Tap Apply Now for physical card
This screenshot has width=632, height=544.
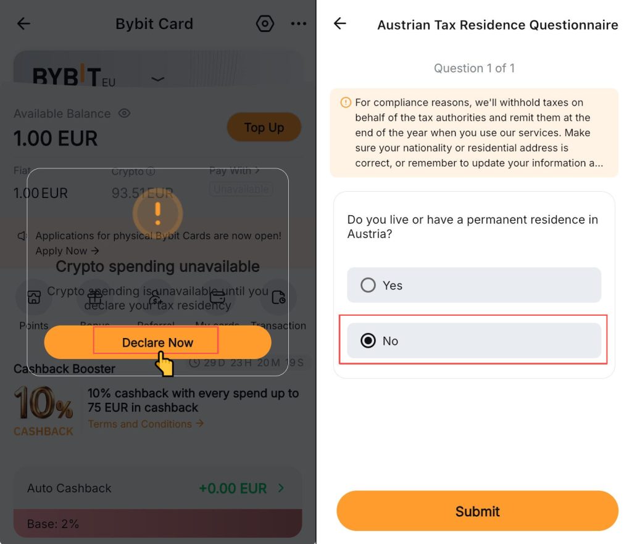[x=67, y=250]
